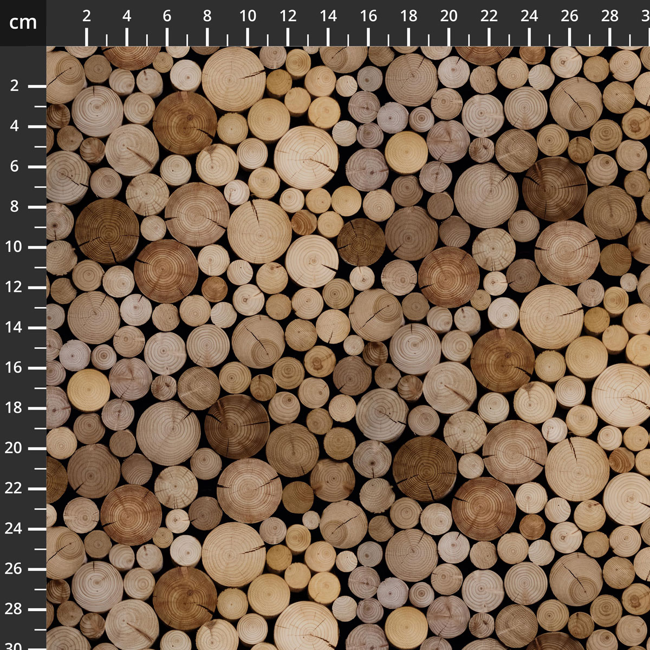Pick the 26 label on vertical ruler
Viewport: 650px width, 650px height.
pos(14,569)
